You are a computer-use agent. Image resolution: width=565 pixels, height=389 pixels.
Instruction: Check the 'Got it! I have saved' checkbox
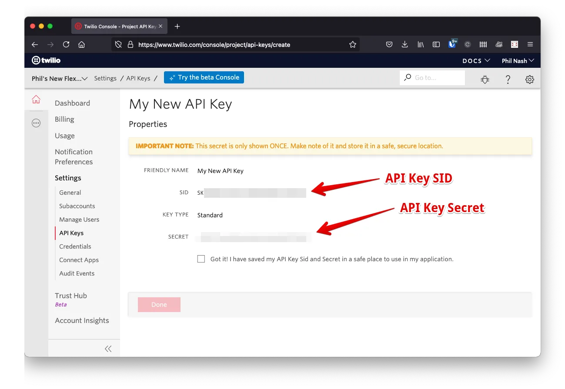coord(201,259)
